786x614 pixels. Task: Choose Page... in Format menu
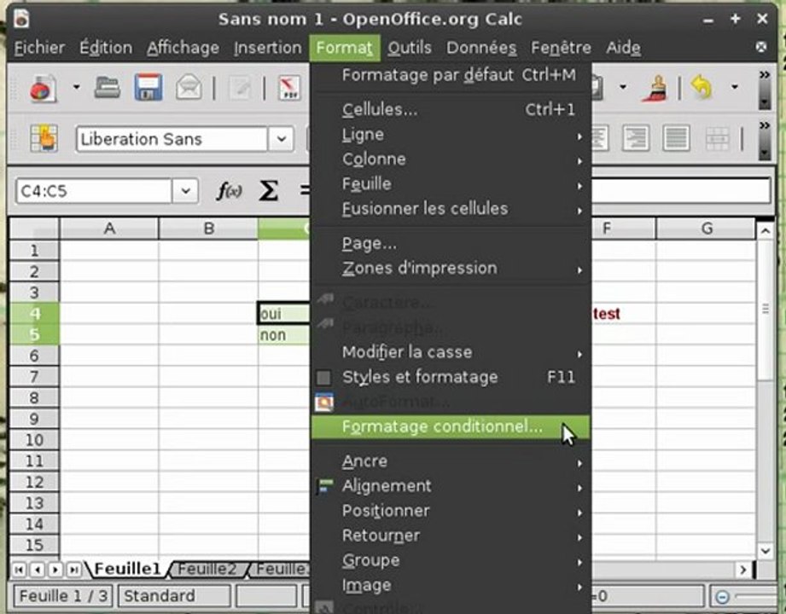451,243
